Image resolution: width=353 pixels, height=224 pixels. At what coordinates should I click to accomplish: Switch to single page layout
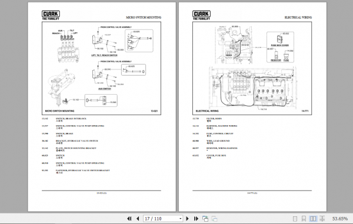(x=295, y=219)
